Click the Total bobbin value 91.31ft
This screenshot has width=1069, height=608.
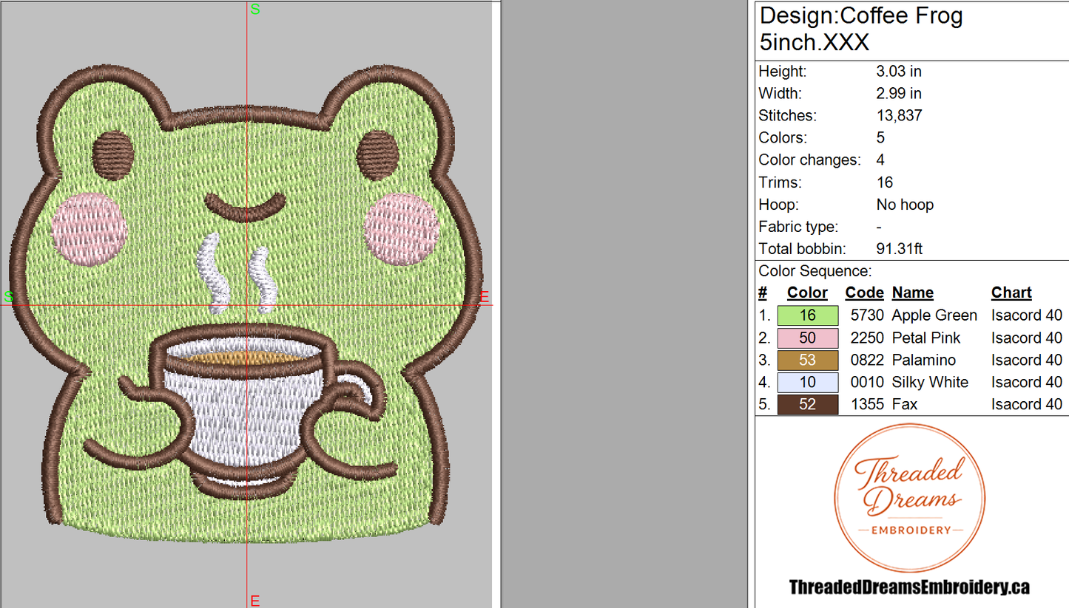899,249
